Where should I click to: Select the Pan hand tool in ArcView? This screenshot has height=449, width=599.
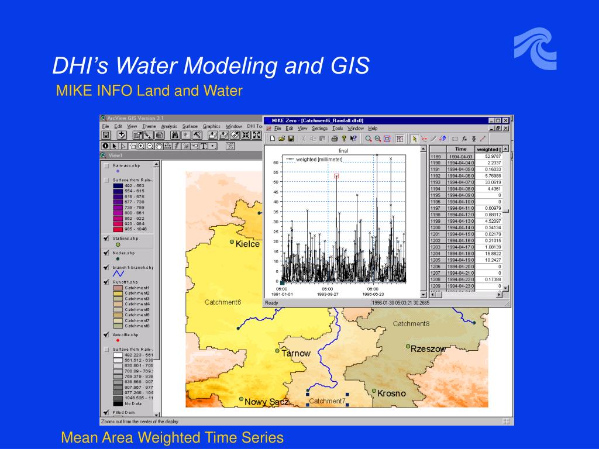159,146
